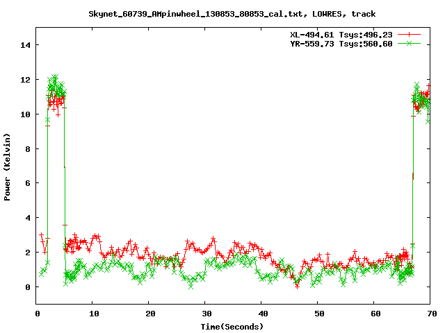
Task: Click y-axis tick label 4
Action: pos(28,218)
